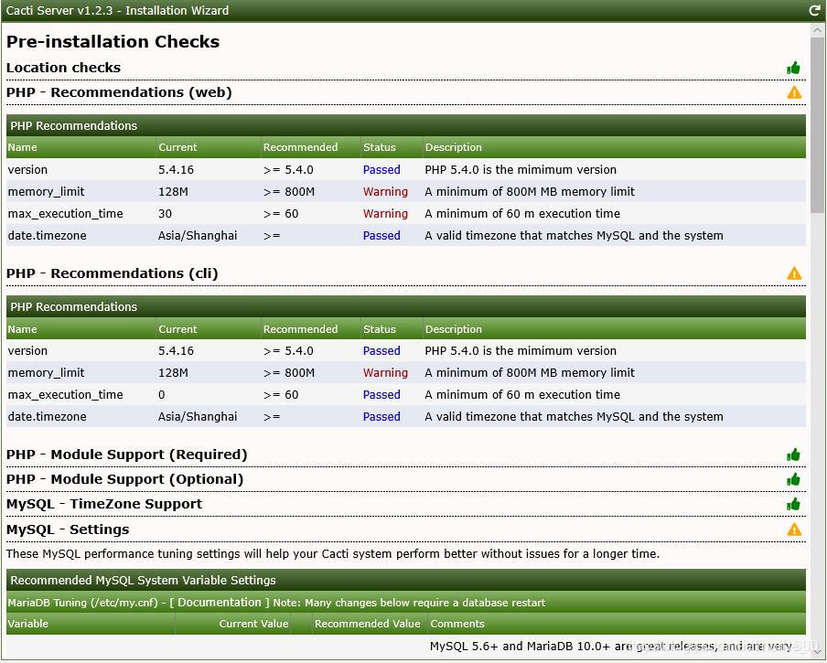Expand PHP - Module Support (Optional) section
The height and width of the screenshot is (663, 827).
click(x=125, y=479)
